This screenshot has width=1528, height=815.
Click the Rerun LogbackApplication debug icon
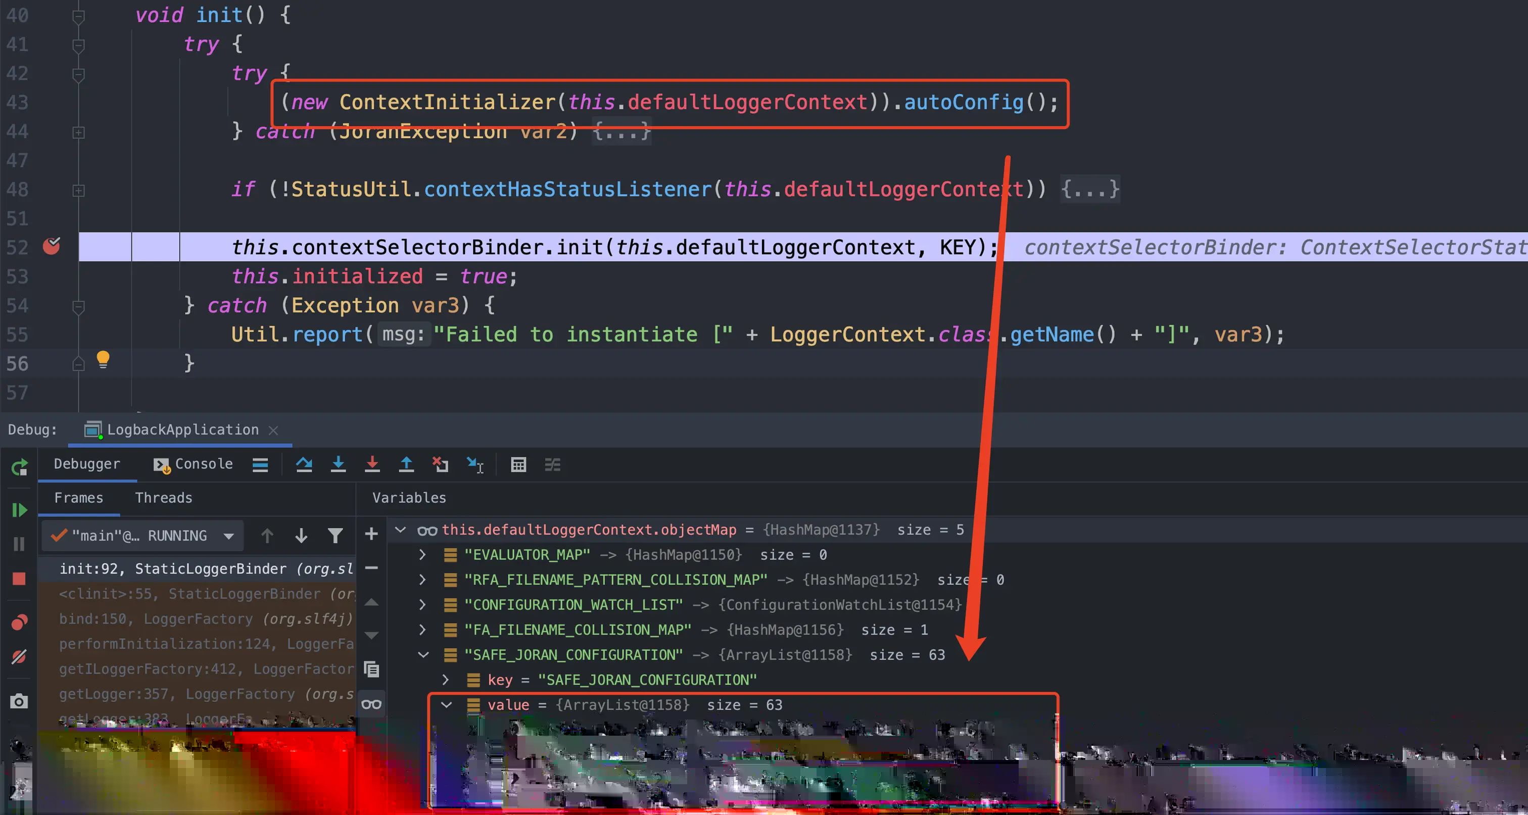click(19, 468)
